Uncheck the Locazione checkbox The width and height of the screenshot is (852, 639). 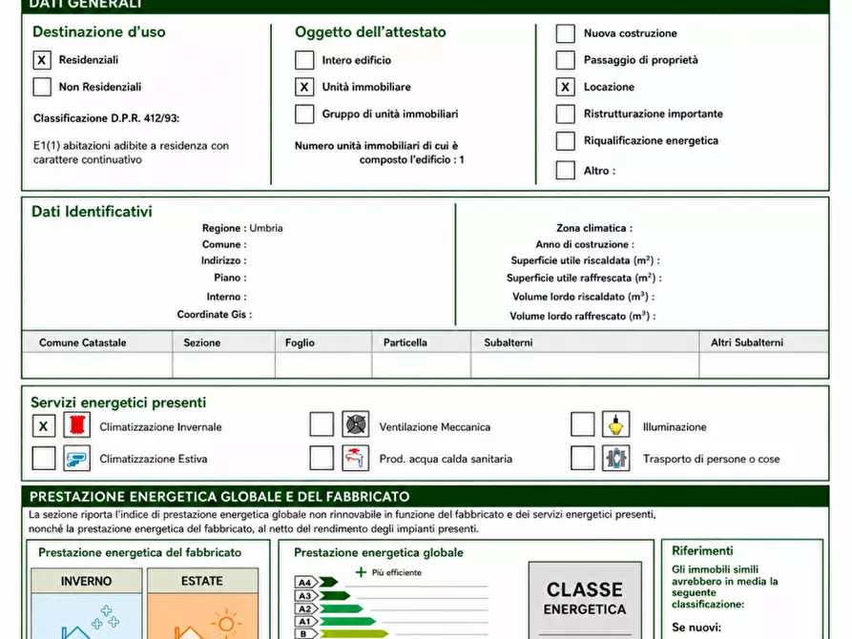pos(565,87)
